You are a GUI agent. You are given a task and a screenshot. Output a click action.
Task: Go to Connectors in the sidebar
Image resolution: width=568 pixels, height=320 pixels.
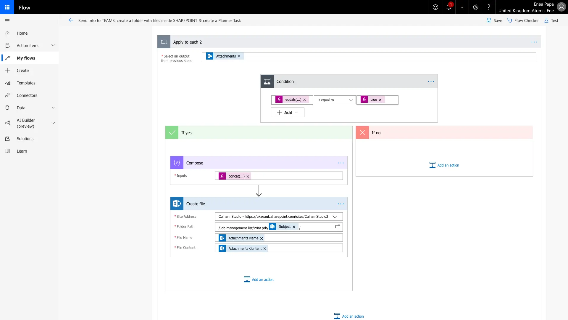coord(27,95)
